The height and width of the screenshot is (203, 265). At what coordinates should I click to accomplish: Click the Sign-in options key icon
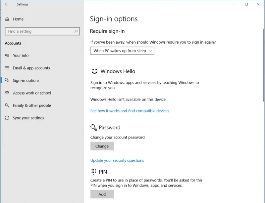pos(7,80)
